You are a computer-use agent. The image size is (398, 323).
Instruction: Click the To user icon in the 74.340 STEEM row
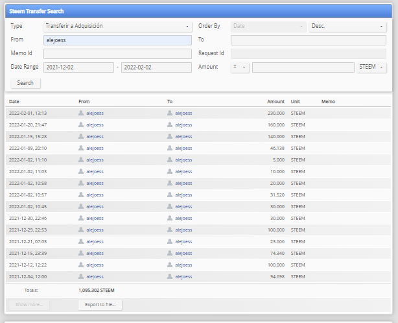pos(170,253)
